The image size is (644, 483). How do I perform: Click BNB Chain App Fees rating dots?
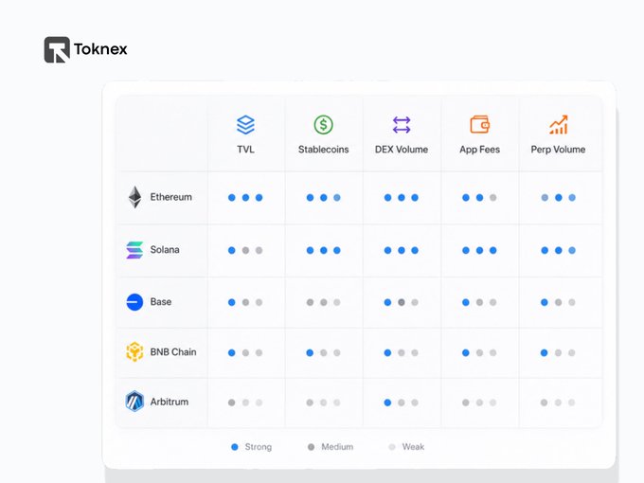[480, 353]
